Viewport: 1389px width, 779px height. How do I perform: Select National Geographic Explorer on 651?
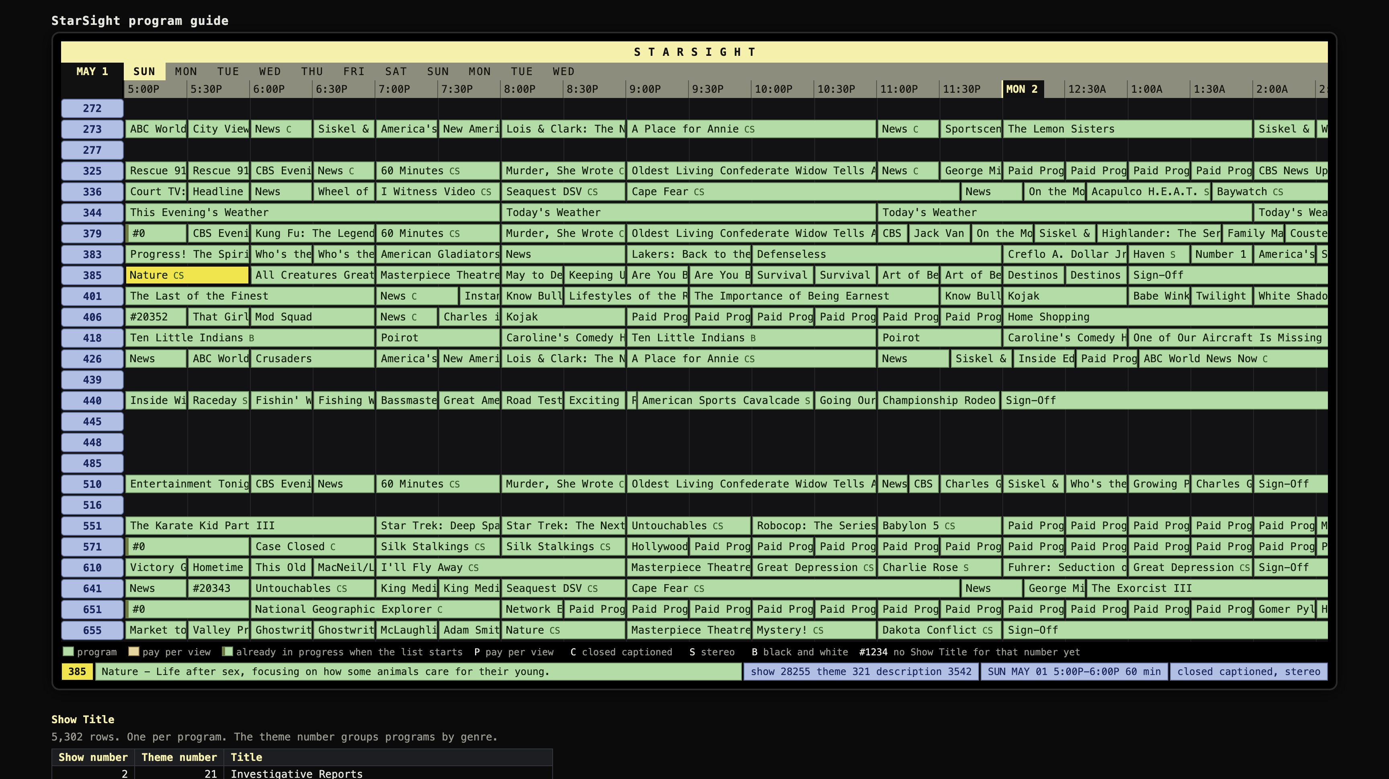(375, 609)
